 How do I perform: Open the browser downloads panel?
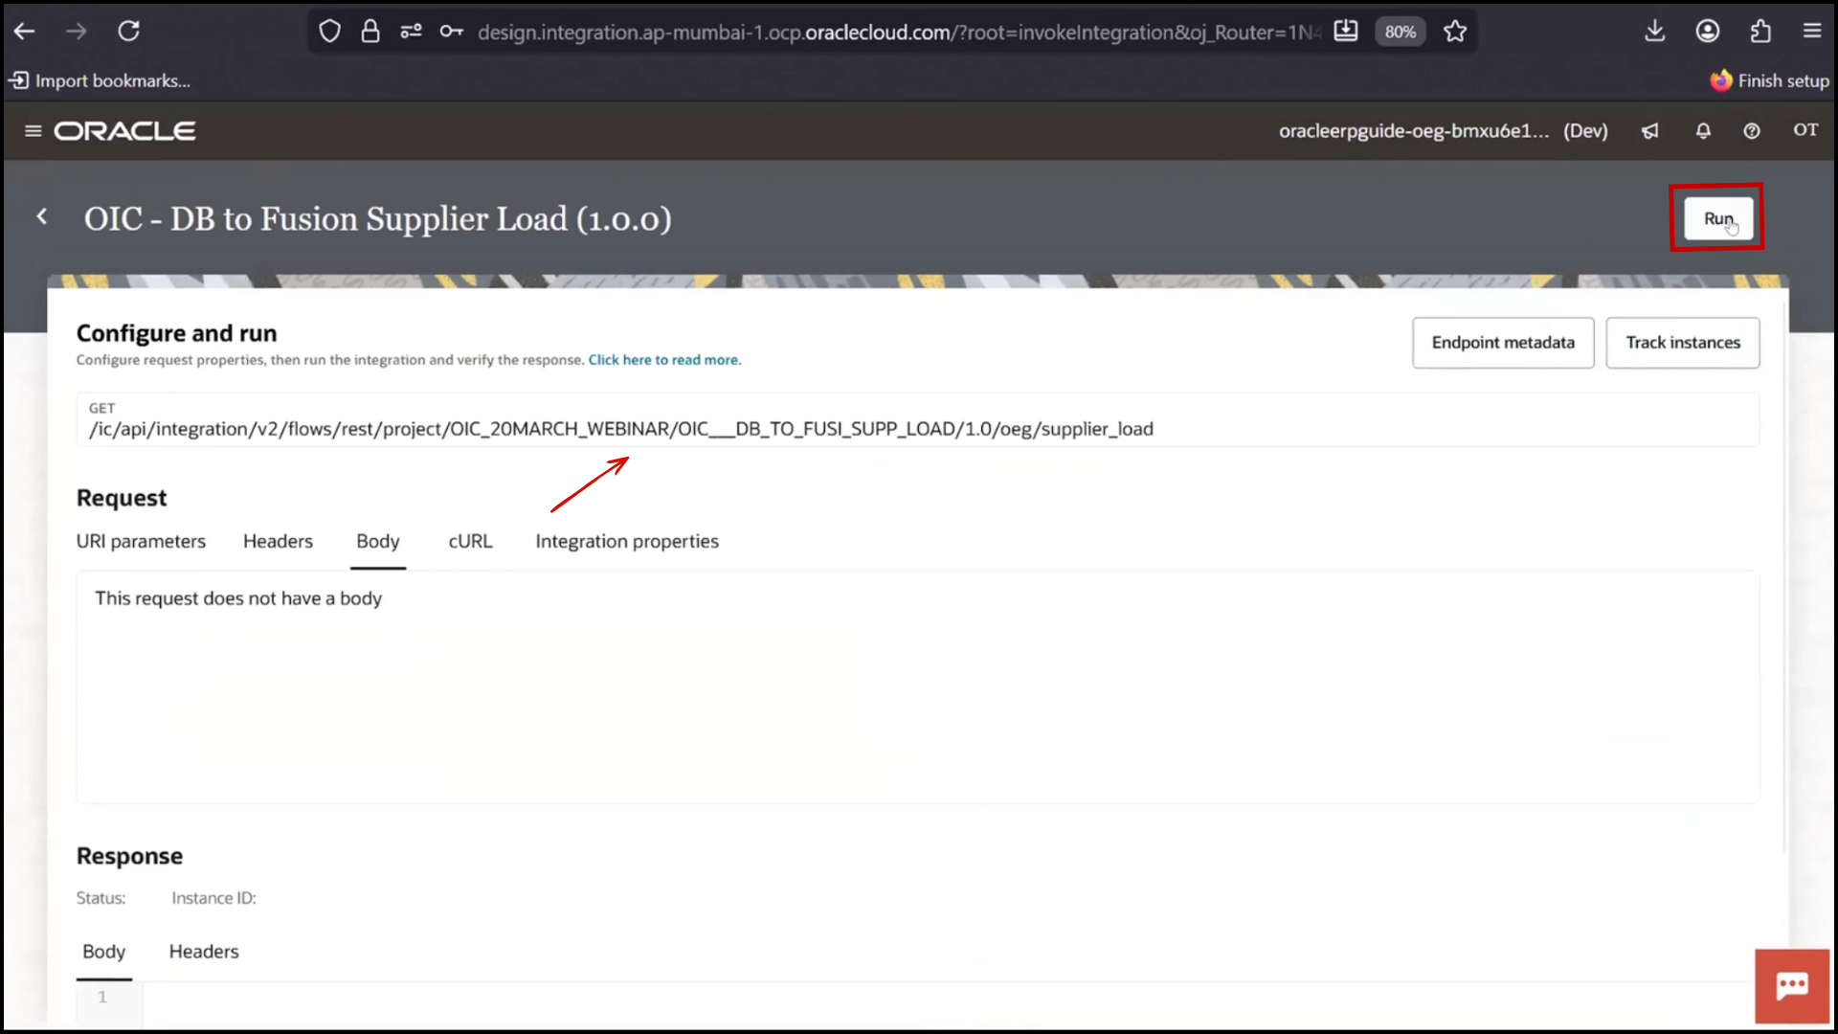(x=1655, y=32)
